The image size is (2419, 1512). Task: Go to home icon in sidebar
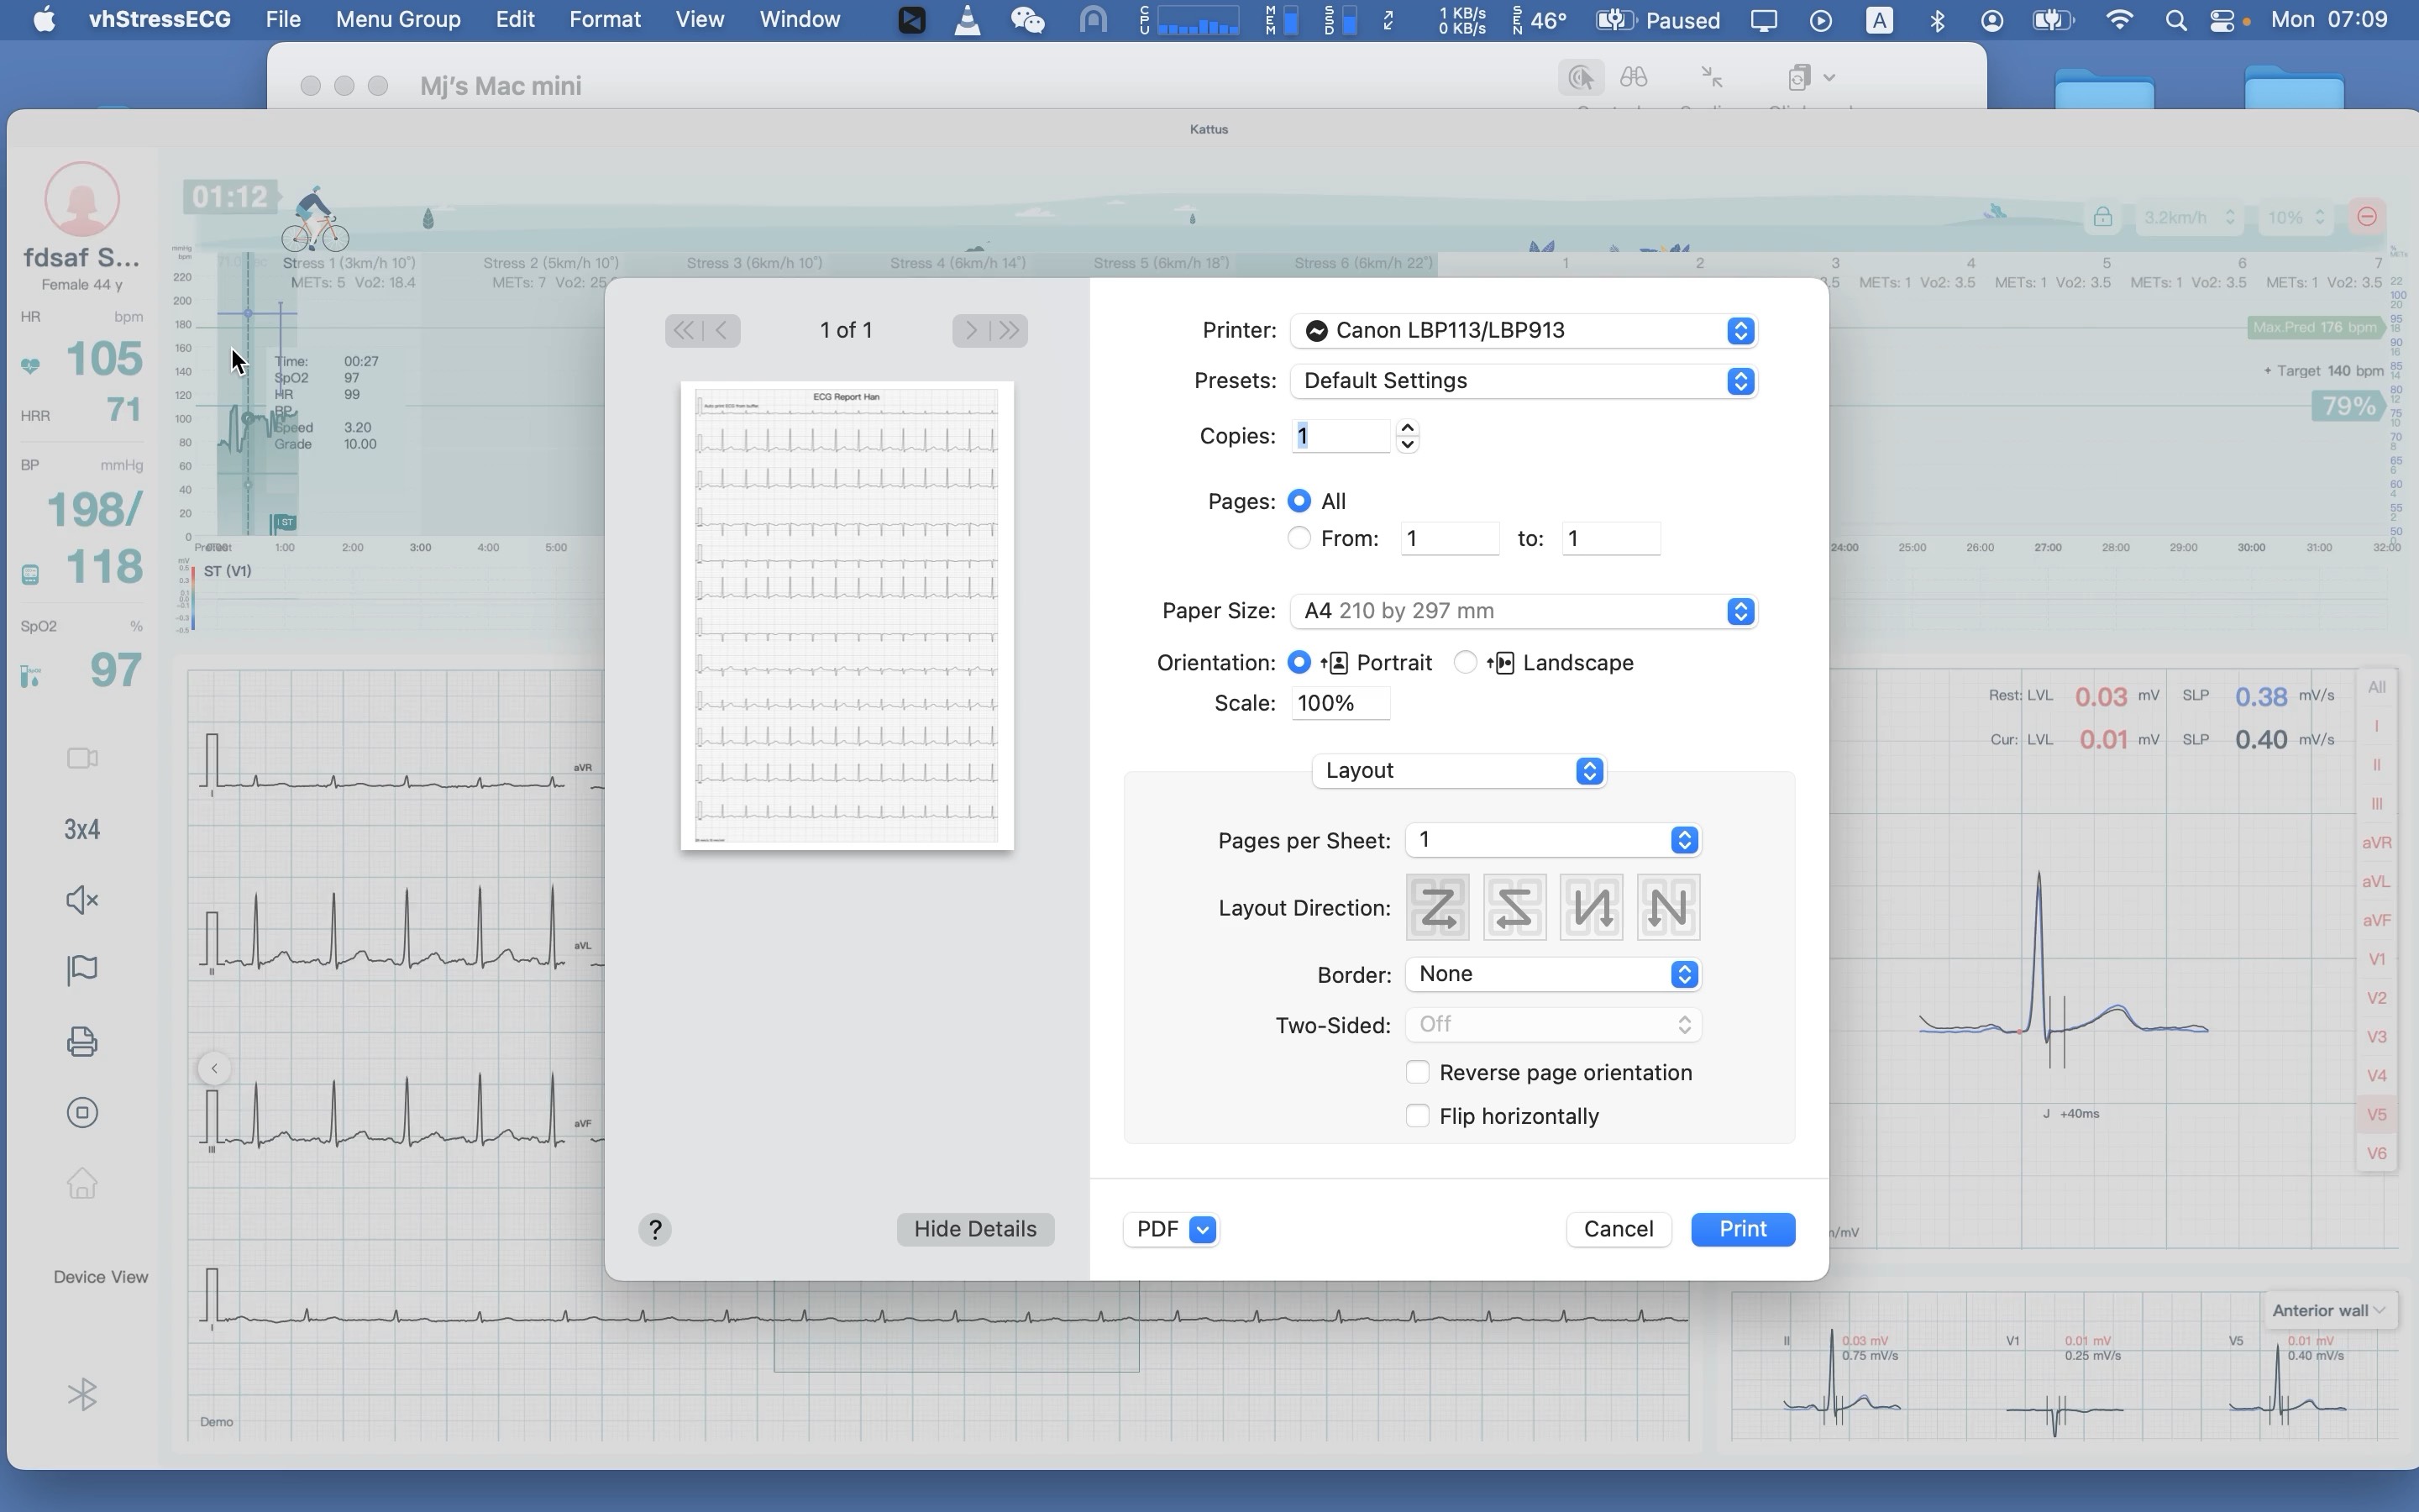pyautogui.click(x=82, y=1183)
